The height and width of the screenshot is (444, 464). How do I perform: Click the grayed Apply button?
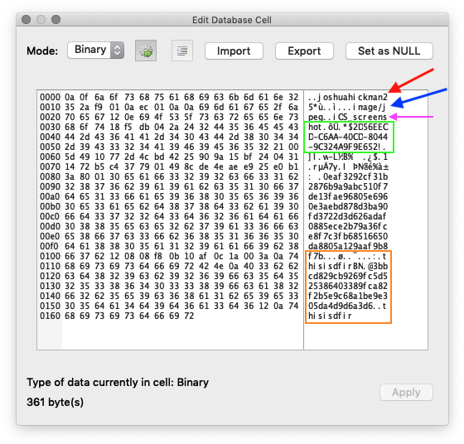point(406,393)
